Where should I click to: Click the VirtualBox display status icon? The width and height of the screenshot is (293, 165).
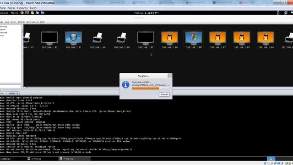click(x=282, y=163)
